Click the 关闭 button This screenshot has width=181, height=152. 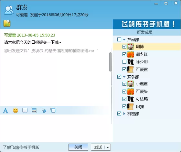78,147
